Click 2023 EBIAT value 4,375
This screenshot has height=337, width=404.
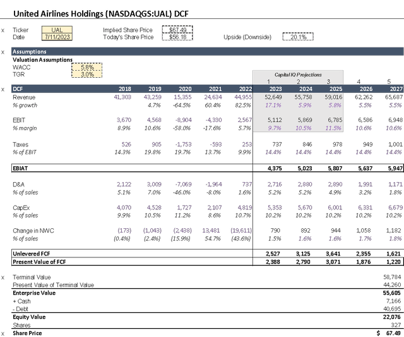tap(275, 168)
